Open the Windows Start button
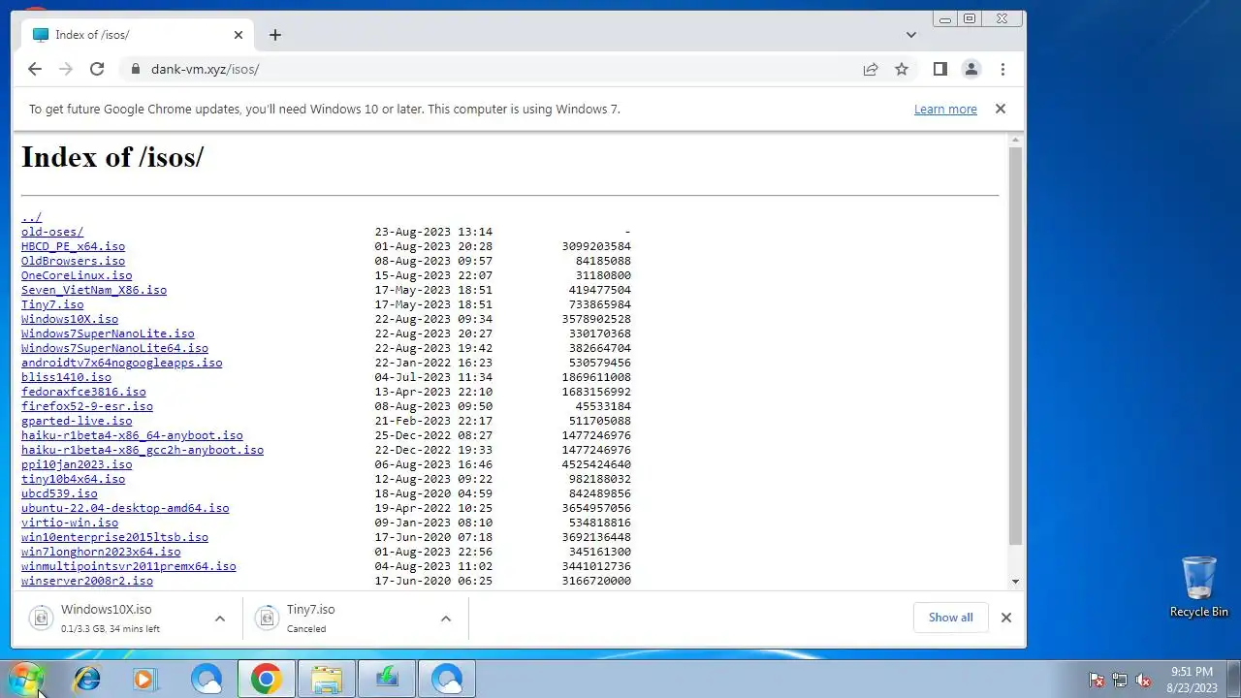 click(x=26, y=679)
